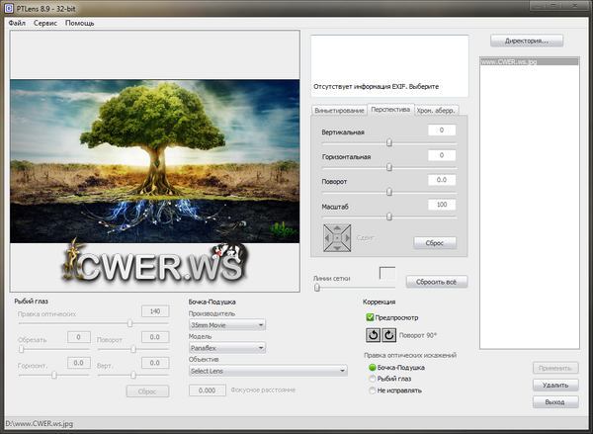Click the Линии сетки slider handle
This screenshot has width=593, height=434.
(317, 288)
